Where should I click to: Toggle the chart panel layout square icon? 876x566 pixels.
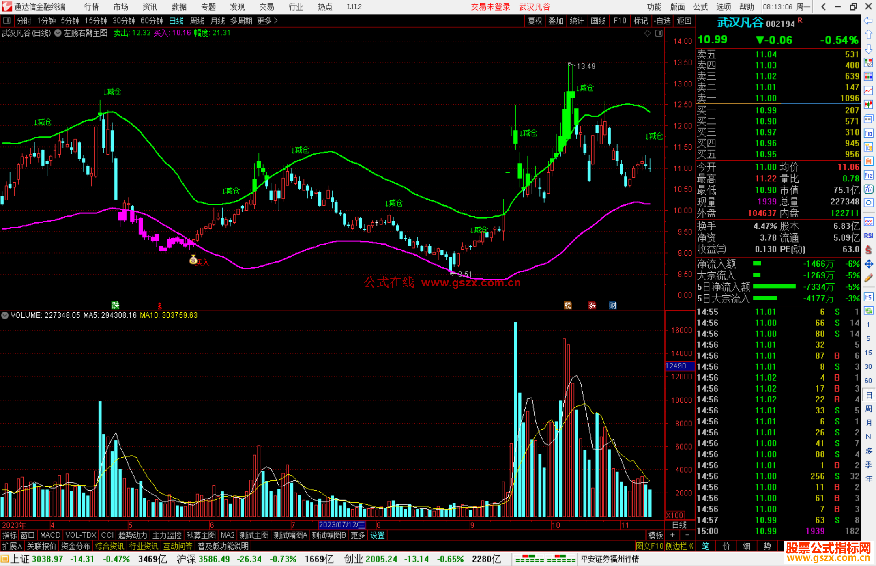pyautogui.click(x=659, y=33)
